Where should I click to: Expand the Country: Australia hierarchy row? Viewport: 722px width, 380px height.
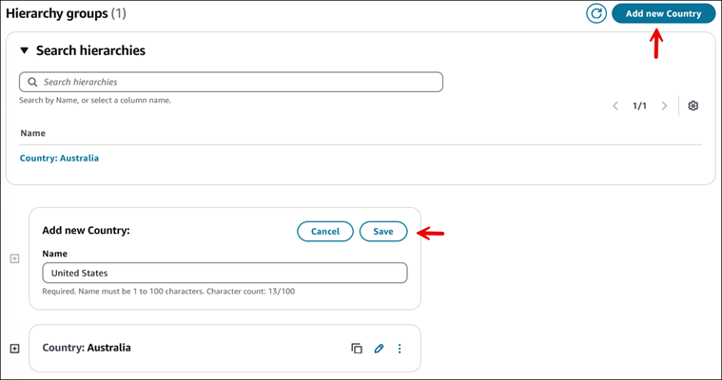pos(14,349)
